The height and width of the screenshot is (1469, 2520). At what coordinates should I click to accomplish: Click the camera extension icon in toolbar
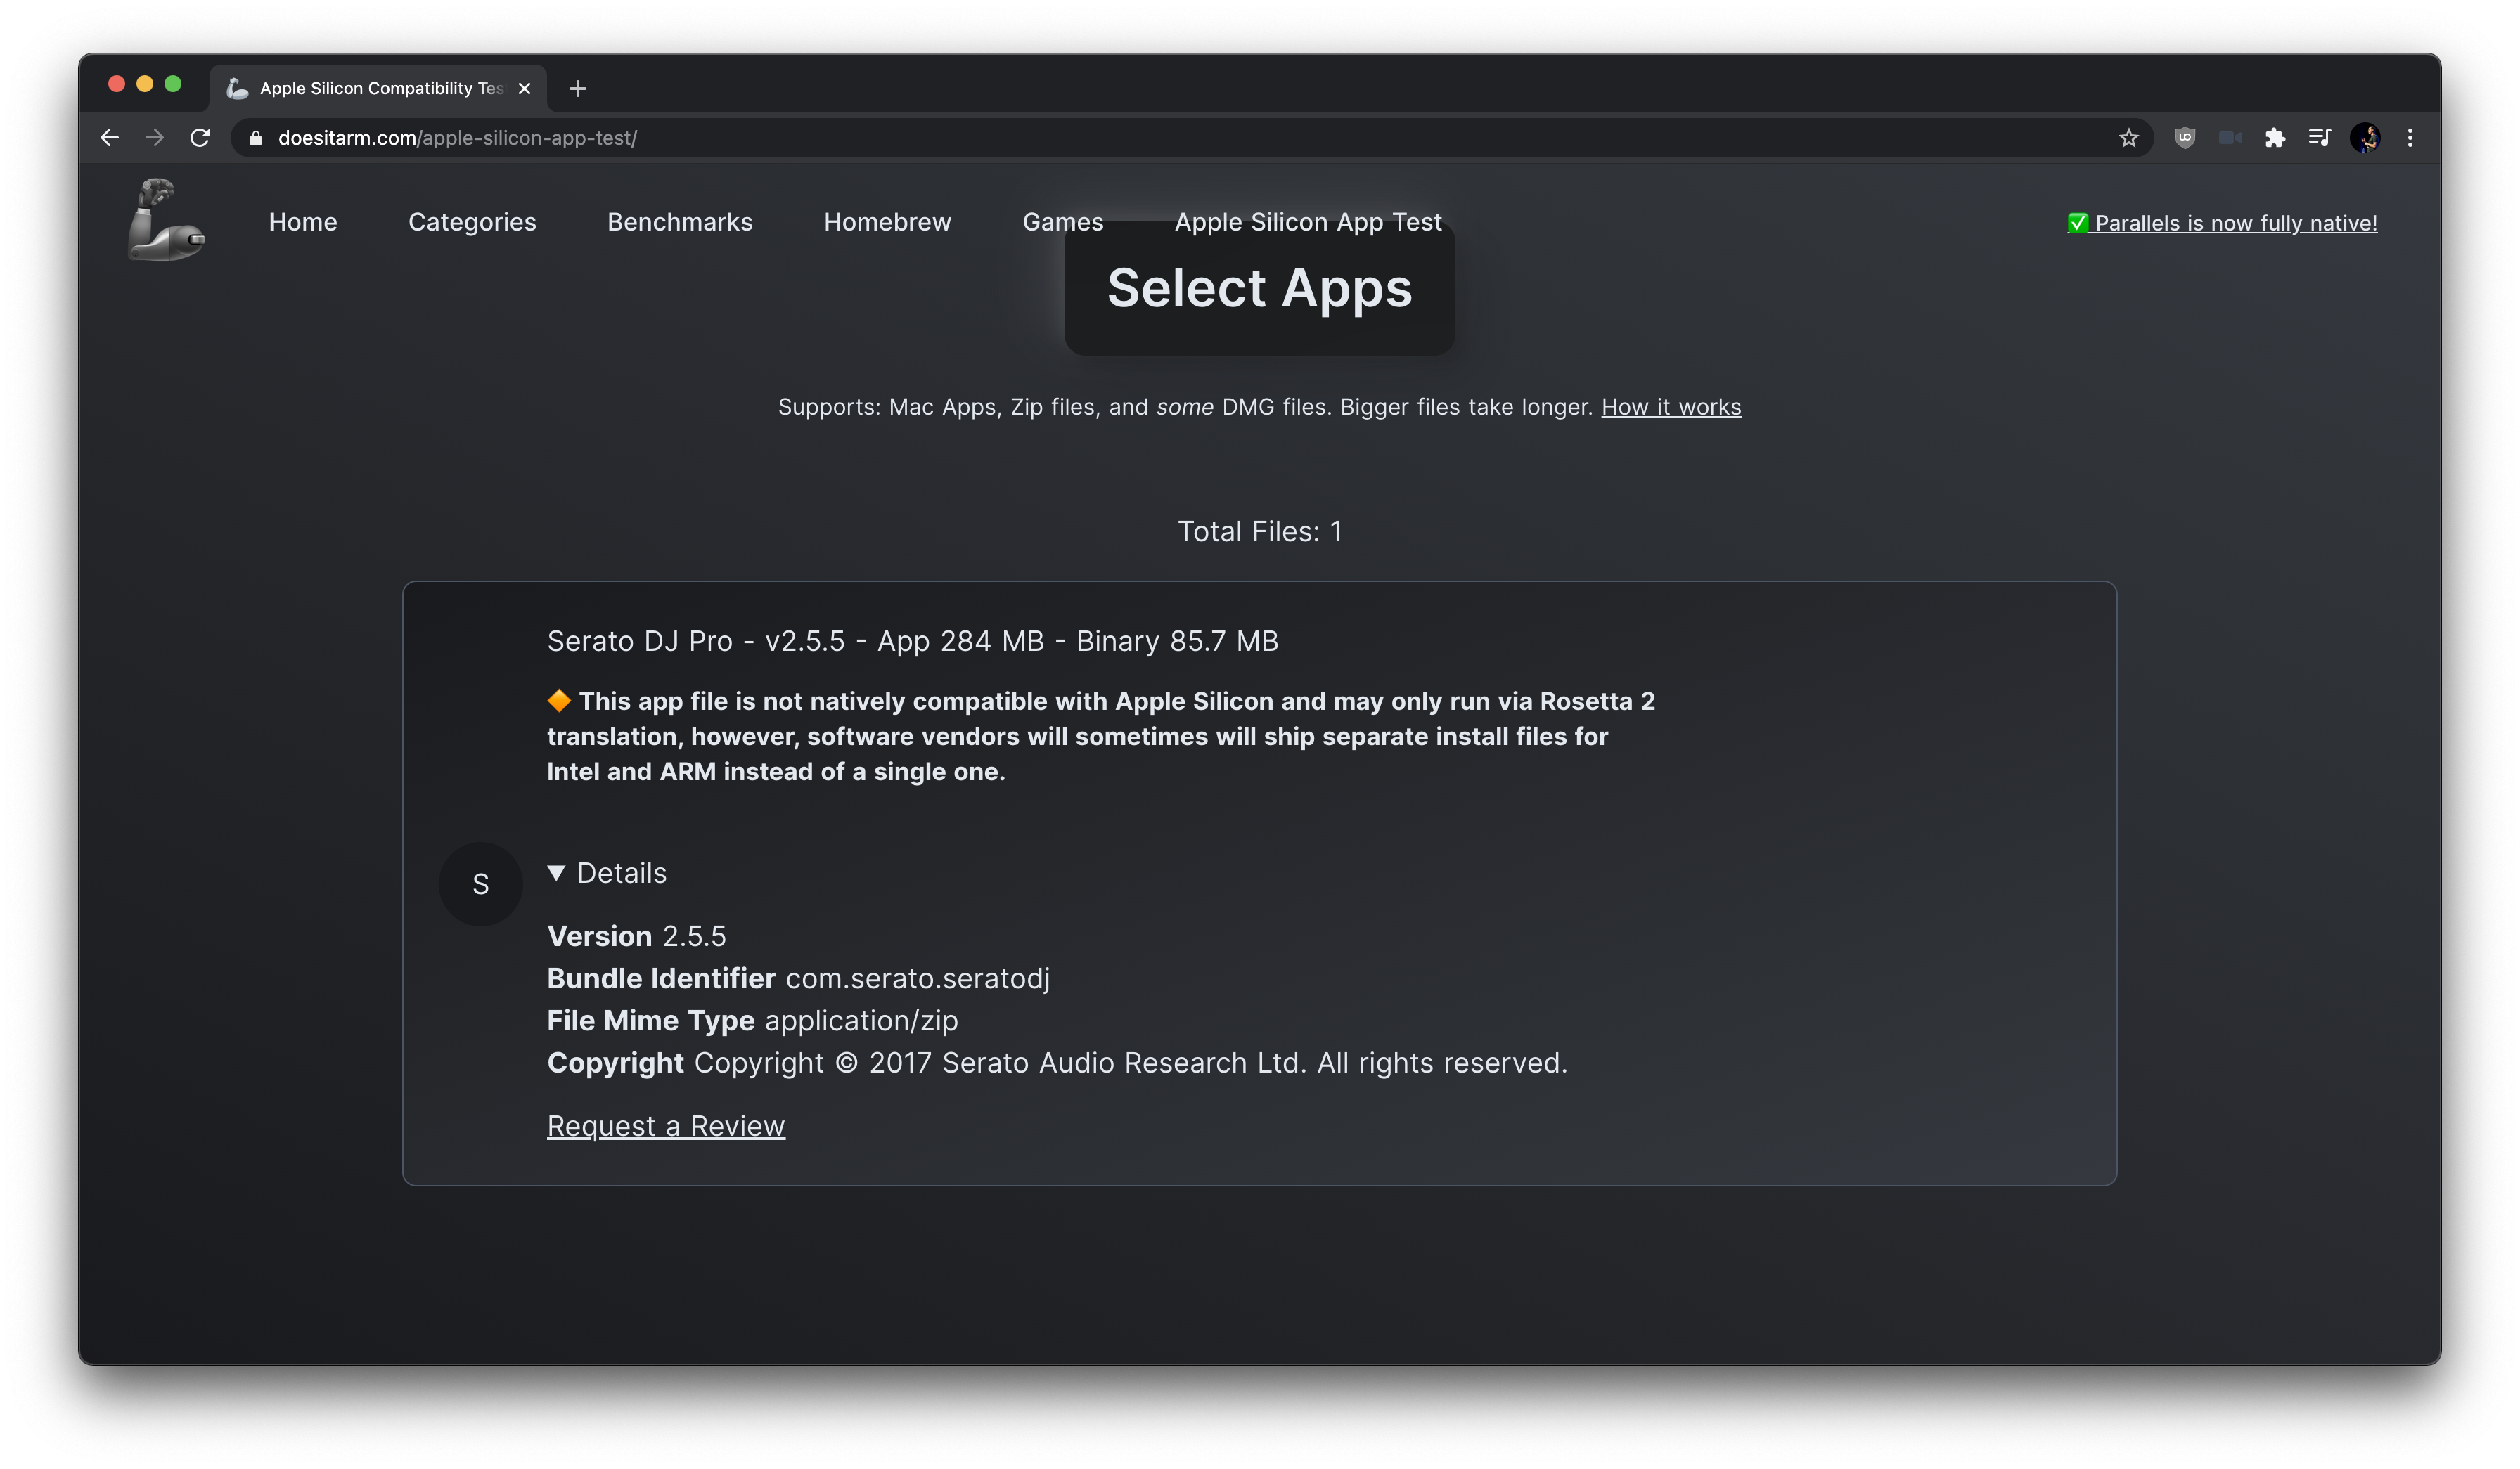(2230, 138)
